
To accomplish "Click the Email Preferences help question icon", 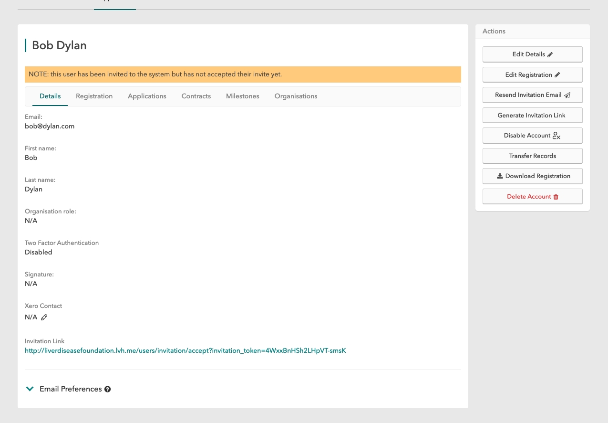I will tap(108, 389).
